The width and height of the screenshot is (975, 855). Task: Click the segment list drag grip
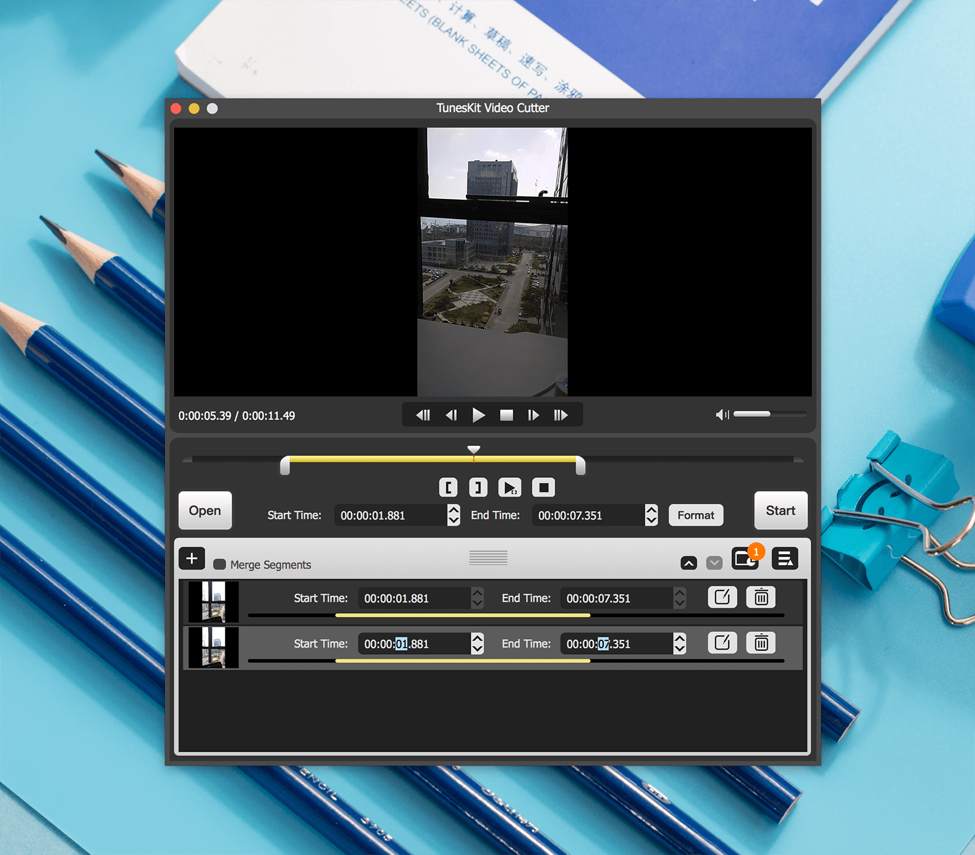[x=488, y=557]
